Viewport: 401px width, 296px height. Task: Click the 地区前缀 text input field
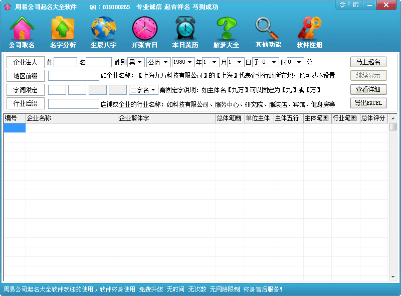click(x=74, y=76)
